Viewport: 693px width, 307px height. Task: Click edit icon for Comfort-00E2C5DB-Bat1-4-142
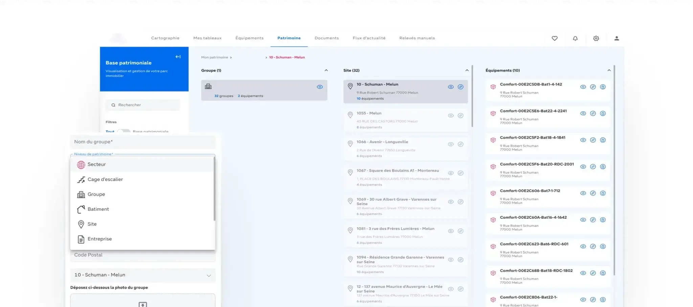[593, 87]
